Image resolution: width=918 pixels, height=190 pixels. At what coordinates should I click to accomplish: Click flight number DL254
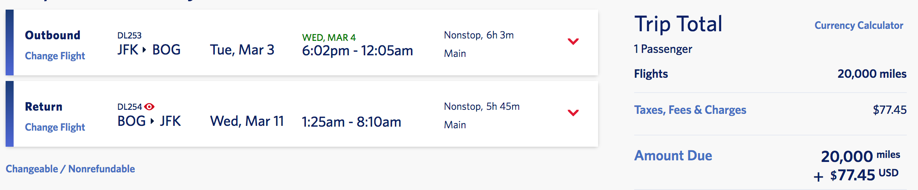pos(129,107)
